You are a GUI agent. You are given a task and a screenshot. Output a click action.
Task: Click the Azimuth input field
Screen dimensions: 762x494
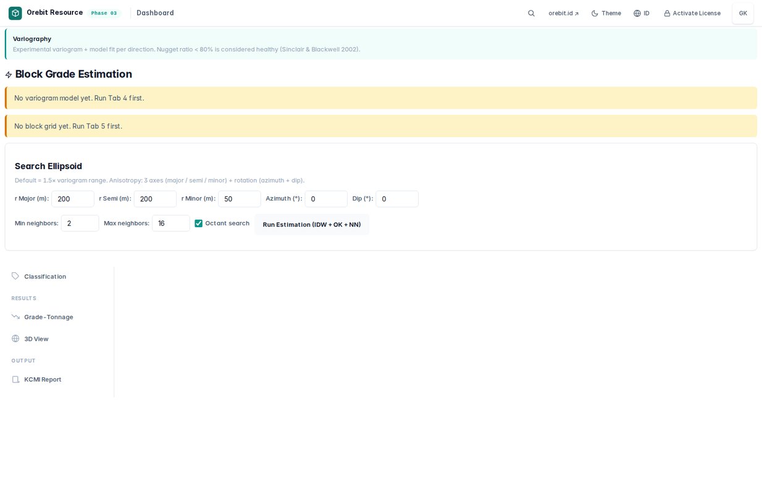pos(326,199)
